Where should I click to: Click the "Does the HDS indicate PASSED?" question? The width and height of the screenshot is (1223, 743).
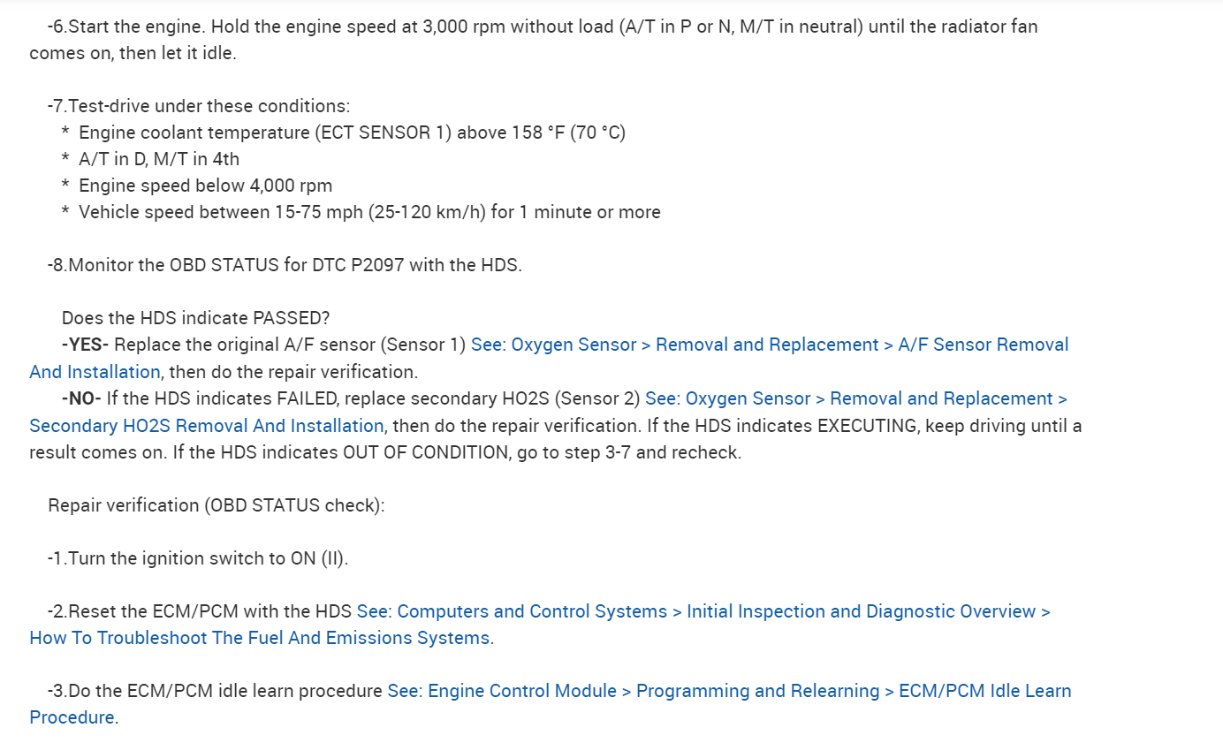coord(195,318)
